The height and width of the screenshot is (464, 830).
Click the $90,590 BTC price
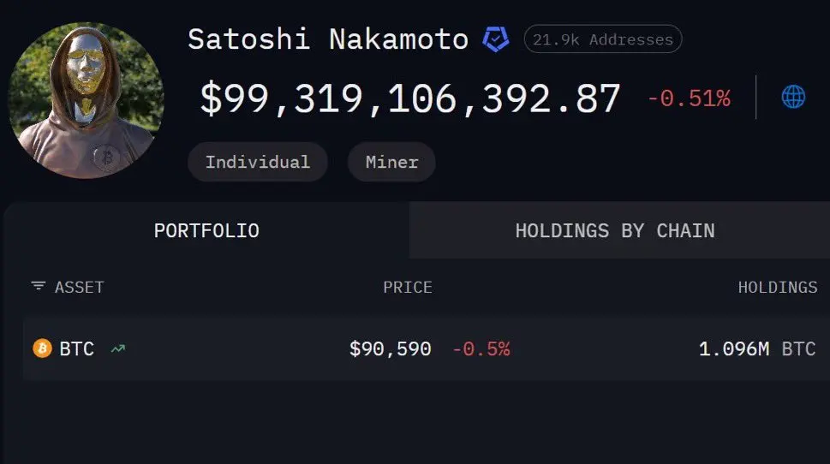coord(391,348)
